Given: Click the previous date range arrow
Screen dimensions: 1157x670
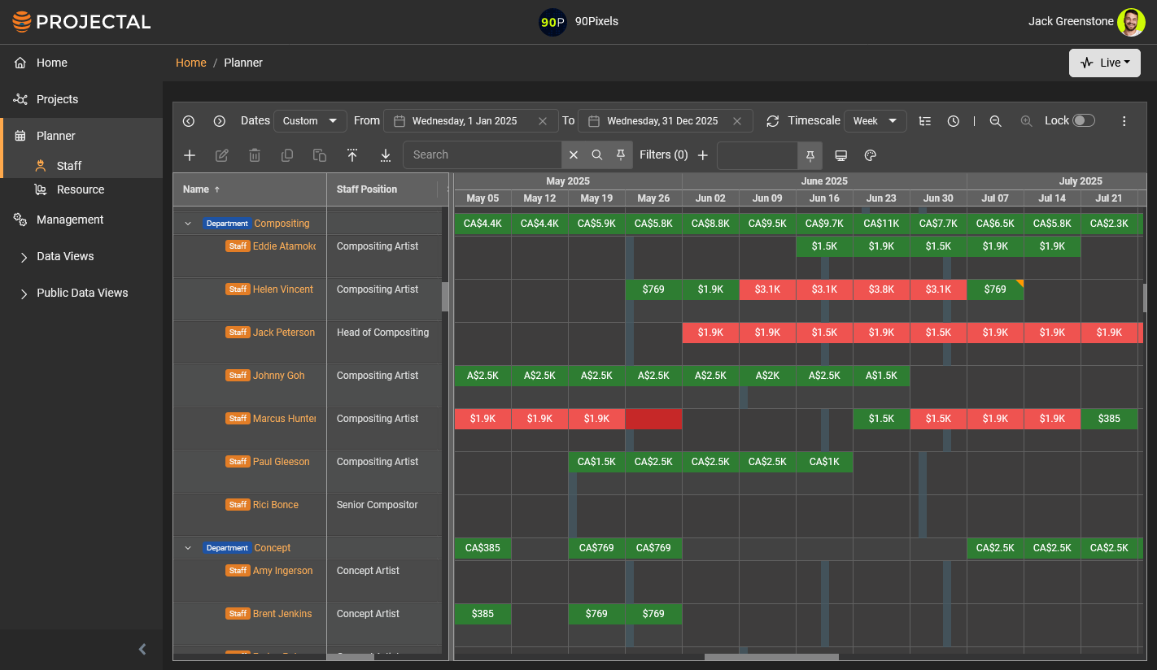Looking at the screenshot, I should point(189,121).
